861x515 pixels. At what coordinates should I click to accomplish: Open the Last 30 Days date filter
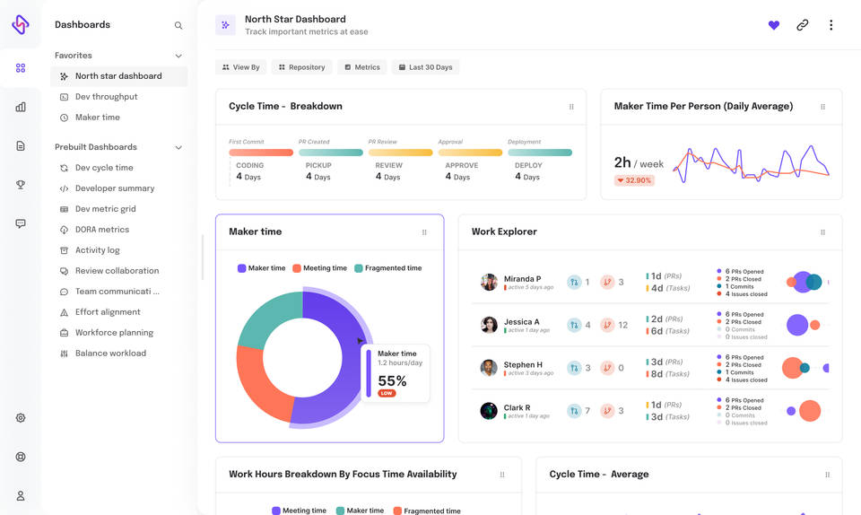425,67
